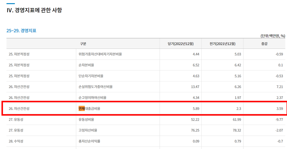Click '27. 유동성' in the 유동성비율 row

tap(16, 120)
